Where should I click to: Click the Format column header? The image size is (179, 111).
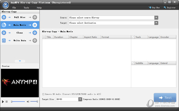116,37
